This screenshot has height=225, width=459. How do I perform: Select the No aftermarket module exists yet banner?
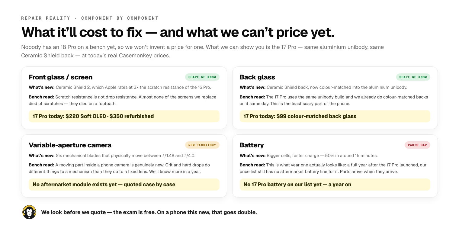point(124,185)
